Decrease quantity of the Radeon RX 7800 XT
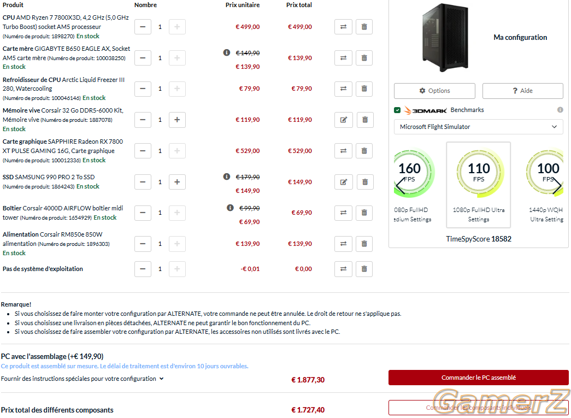Screen dimensions: 571x418 (143, 151)
